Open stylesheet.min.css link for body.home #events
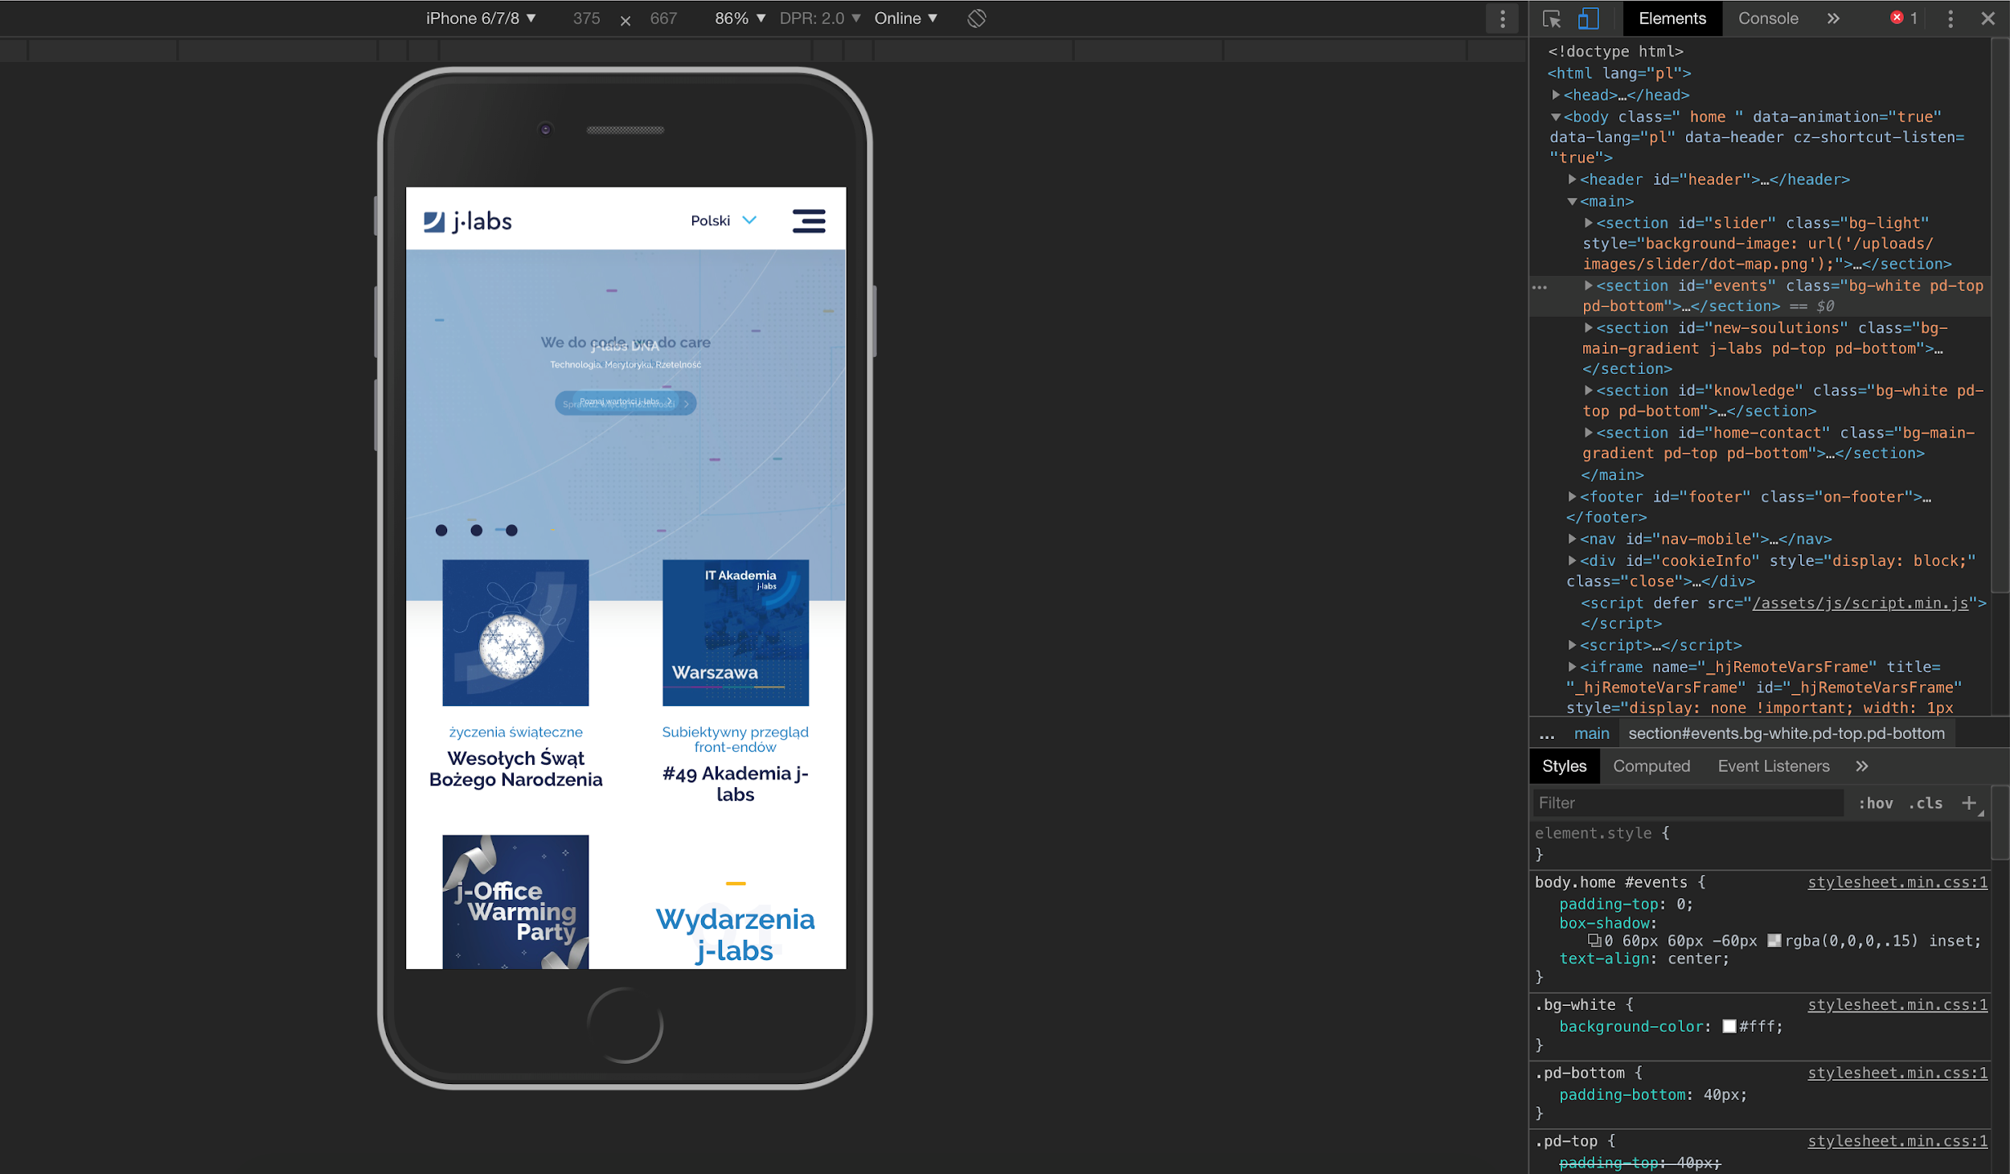Viewport: 2010px width, 1174px height. coord(1897,882)
